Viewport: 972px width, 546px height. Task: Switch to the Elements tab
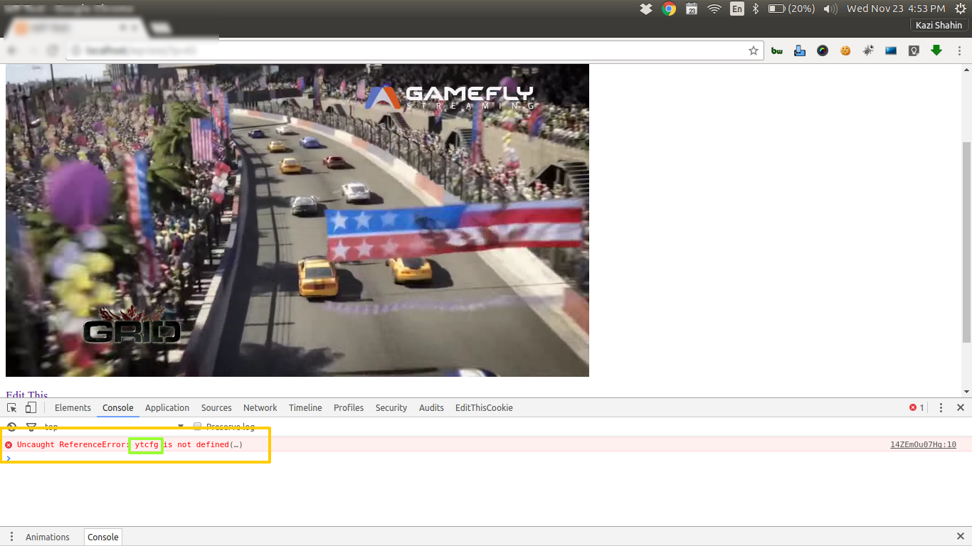[x=73, y=407]
